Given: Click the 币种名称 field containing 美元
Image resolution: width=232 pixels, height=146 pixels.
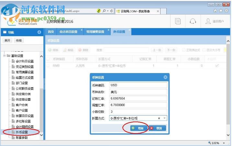Looking at the screenshot, I should (138, 92).
